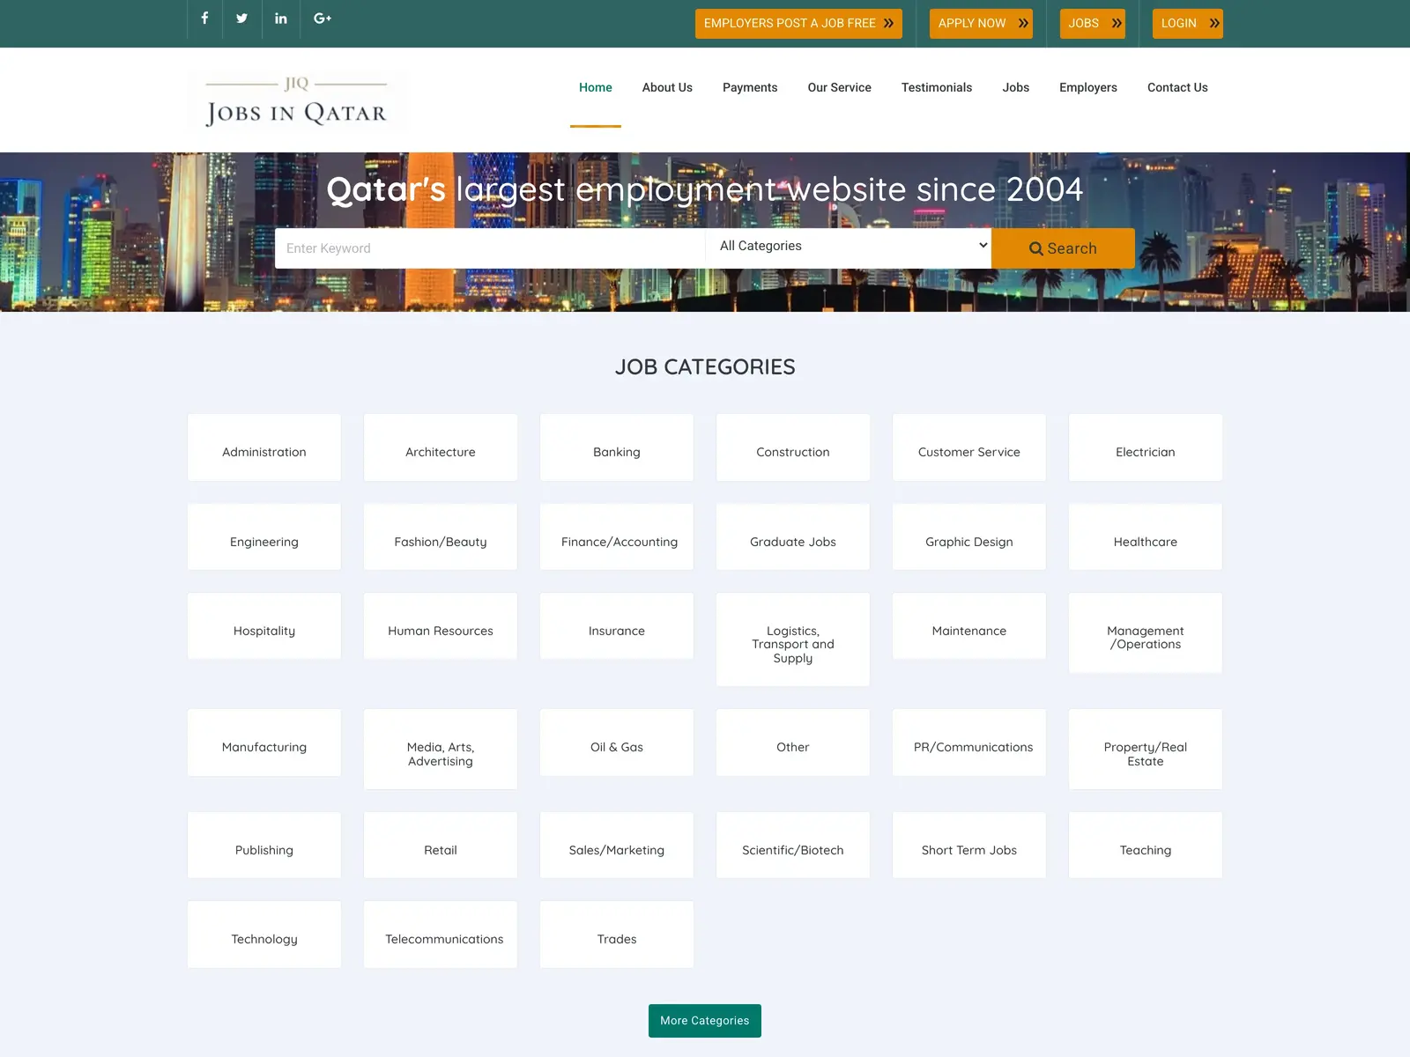The image size is (1410, 1057).
Task: Select the Telecommunications job category
Action: 441,935
